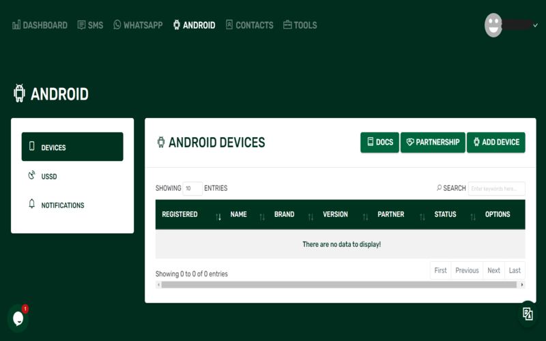This screenshot has height=341, width=546.
Task: Sort table by Brand column arrows
Action: click(311, 216)
